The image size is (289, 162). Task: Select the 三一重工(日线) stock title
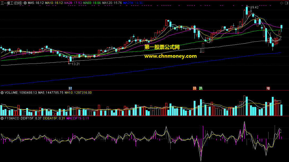[x=11, y=3]
